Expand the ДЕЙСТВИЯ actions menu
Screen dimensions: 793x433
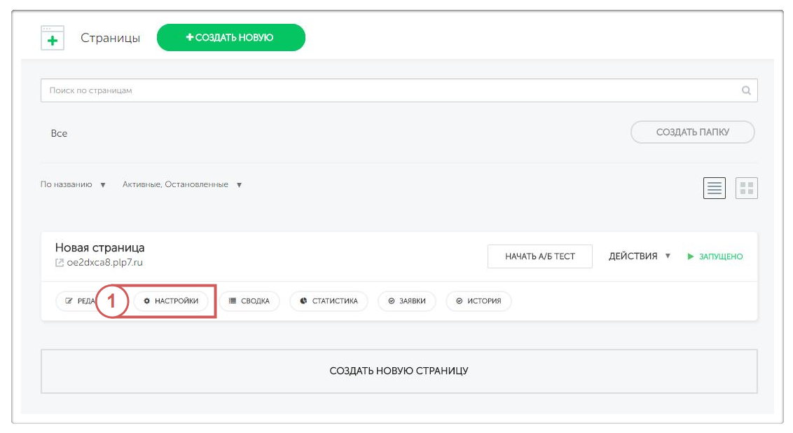coord(639,256)
